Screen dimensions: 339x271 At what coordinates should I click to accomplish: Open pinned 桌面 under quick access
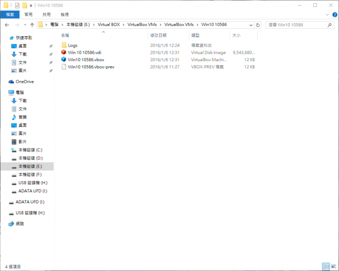coord(23,46)
